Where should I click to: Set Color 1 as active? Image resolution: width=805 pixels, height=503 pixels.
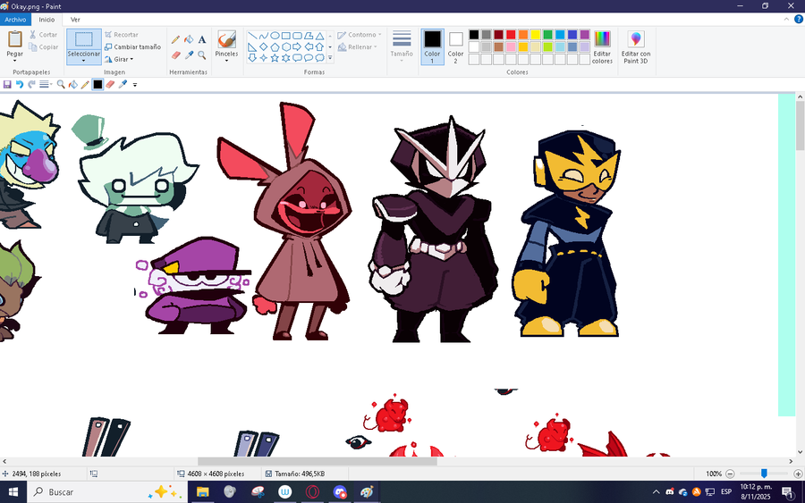pyautogui.click(x=432, y=46)
